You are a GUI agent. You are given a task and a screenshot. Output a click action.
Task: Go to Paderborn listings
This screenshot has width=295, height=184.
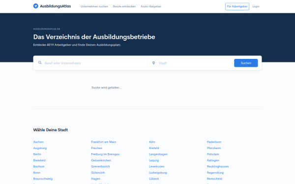coord(214,142)
